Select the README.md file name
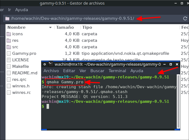The image size is (189, 140). pyautogui.click(x=25, y=73)
